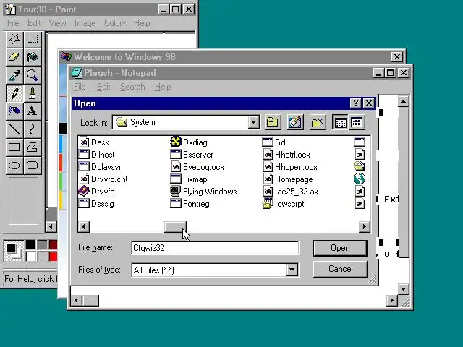The image size is (463, 347).
Task: Click Notepad's vertical scroll up arrow
Action: [404, 101]
